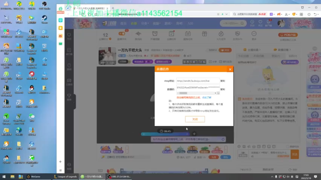The width and height of the screenshot is (321, 180).
Task: Open the AD task icon
Action: click(x=188, y=34)
